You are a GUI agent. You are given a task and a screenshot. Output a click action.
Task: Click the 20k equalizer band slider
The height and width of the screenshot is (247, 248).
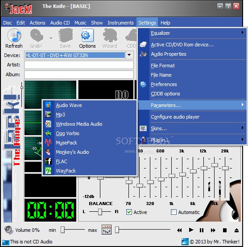coord(225,168)
